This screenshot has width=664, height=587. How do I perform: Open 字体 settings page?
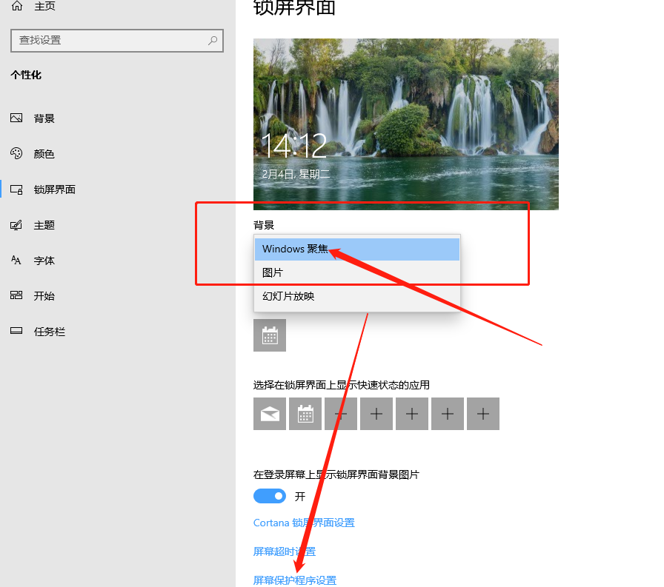coord(44,261)
